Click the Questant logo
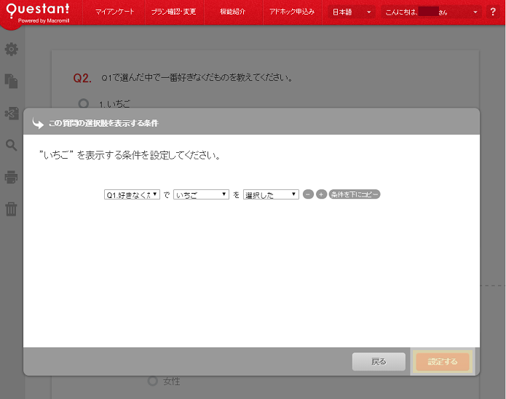 point(39,12)
